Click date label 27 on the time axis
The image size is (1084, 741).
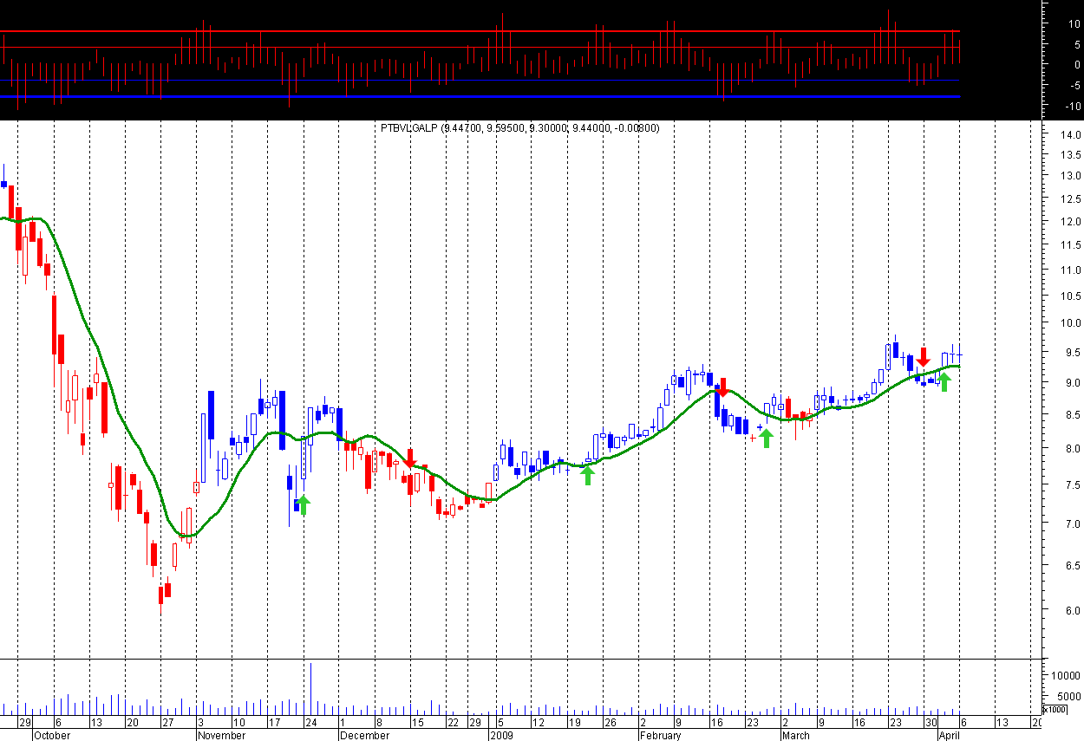point(167,723)
